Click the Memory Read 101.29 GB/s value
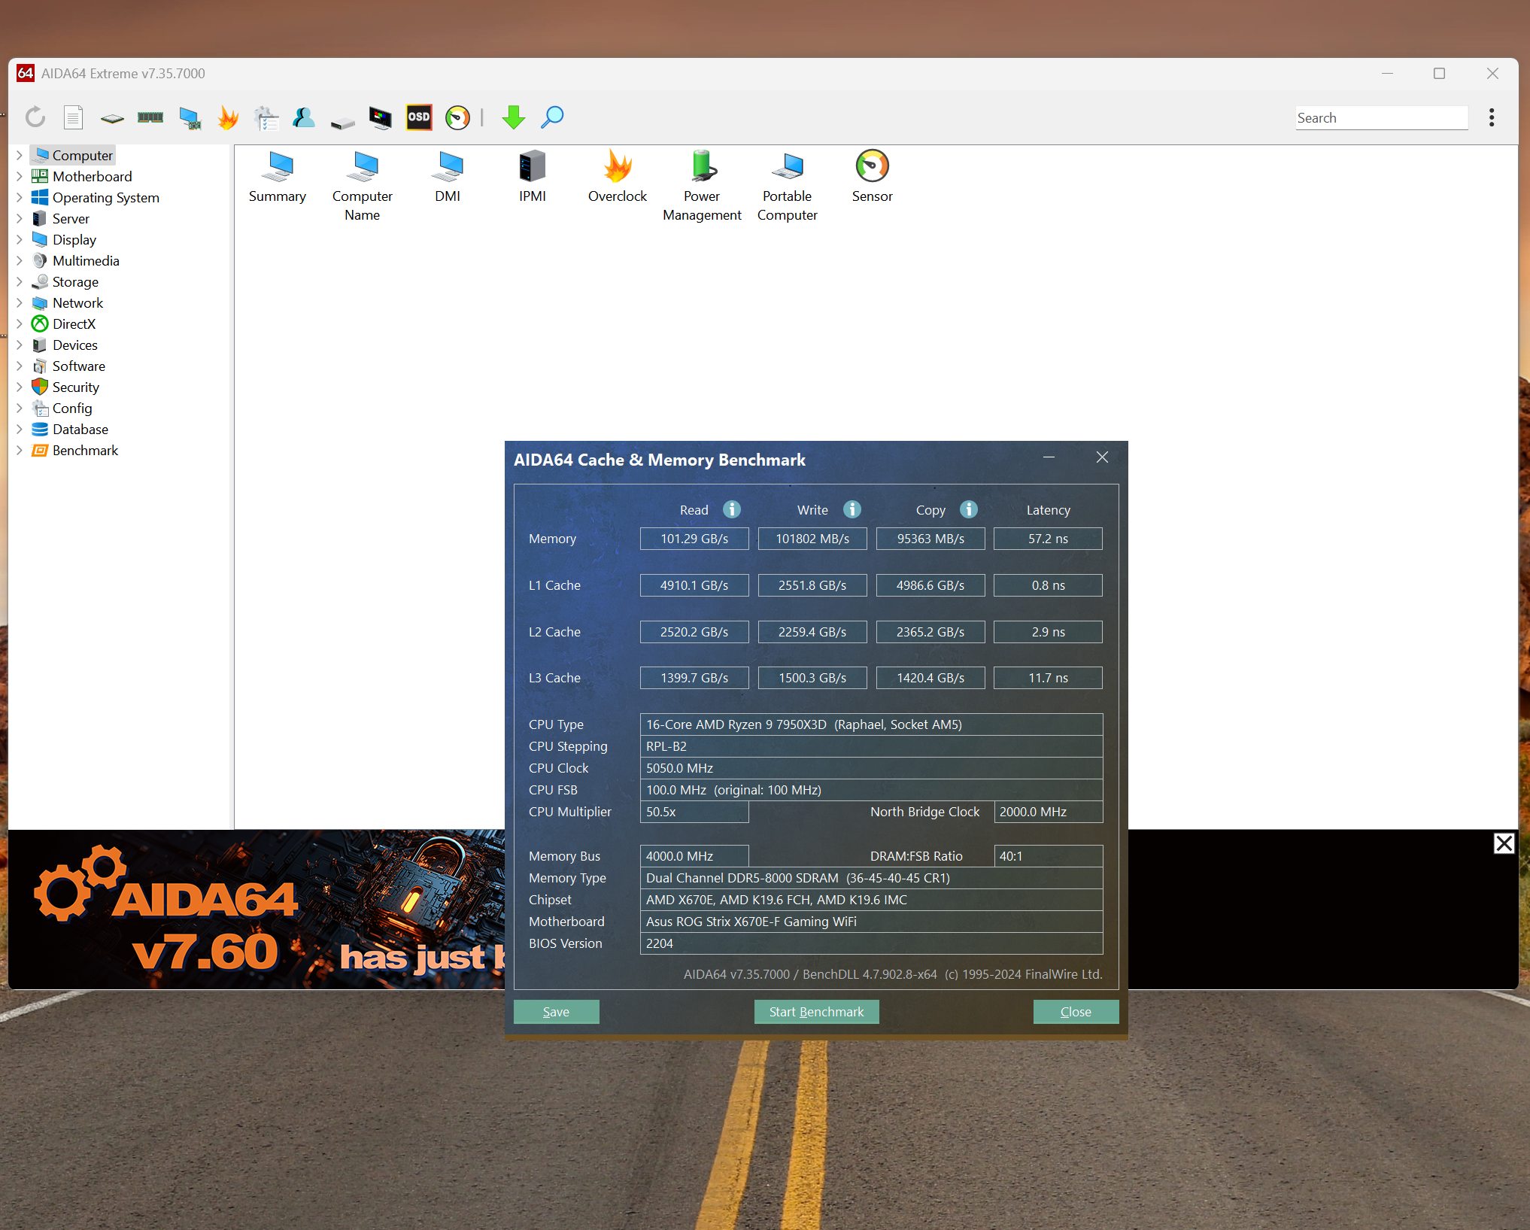 click(x=694, y=539)
